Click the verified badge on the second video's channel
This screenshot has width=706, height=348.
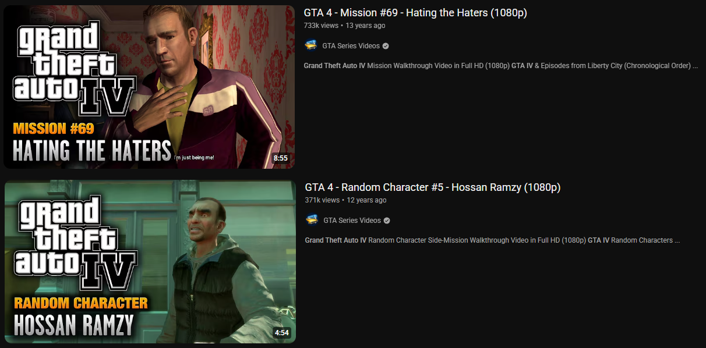point(387,221)
